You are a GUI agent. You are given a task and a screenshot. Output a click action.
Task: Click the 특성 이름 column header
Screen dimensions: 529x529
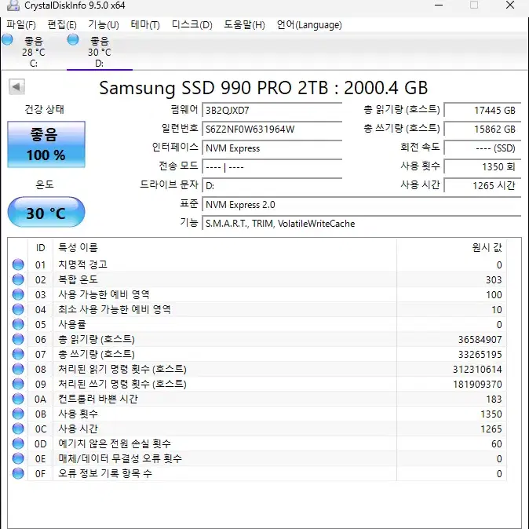(x=224, y=248)
